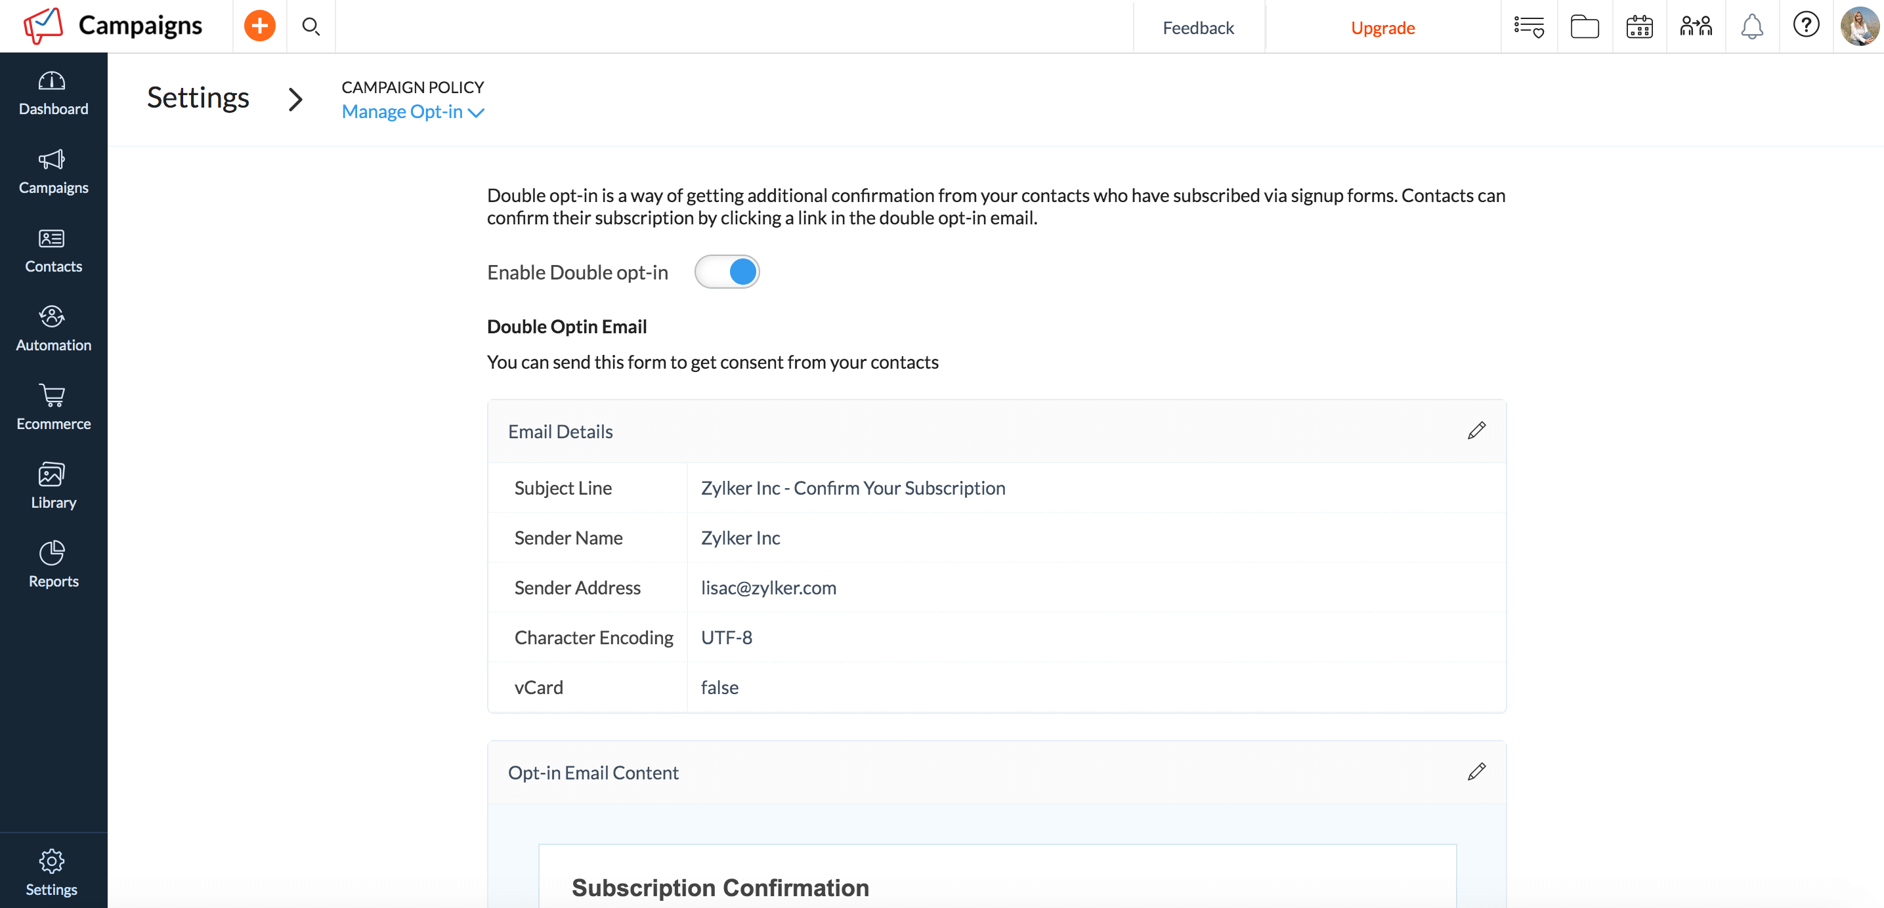Image resolution: width=1884 pixels, height=908 pixels.
Task: Click the help question mark icon
Action: 1805,26
